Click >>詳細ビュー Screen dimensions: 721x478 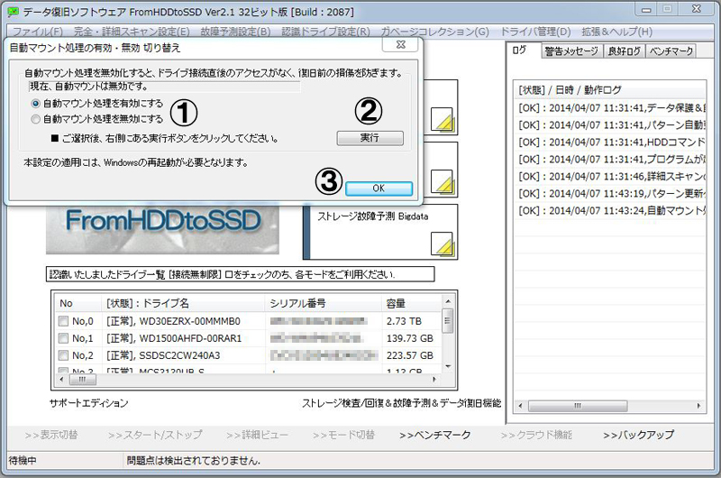click(257, 436)
